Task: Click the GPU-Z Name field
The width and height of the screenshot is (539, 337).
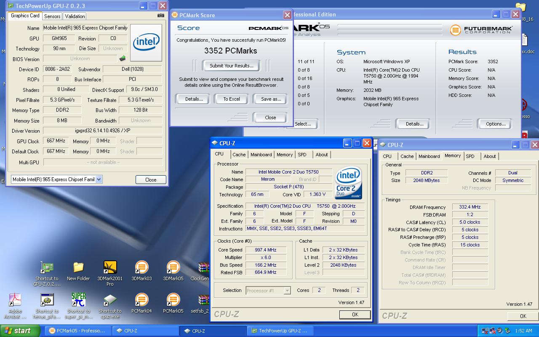Action: point(85,28)
